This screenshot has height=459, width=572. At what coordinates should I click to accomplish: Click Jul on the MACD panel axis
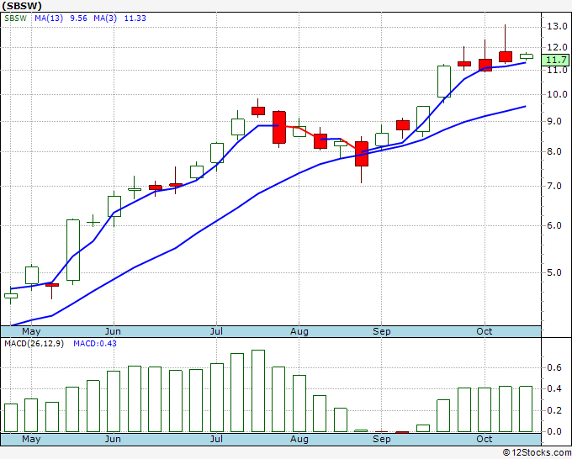(x=216, y=439)
